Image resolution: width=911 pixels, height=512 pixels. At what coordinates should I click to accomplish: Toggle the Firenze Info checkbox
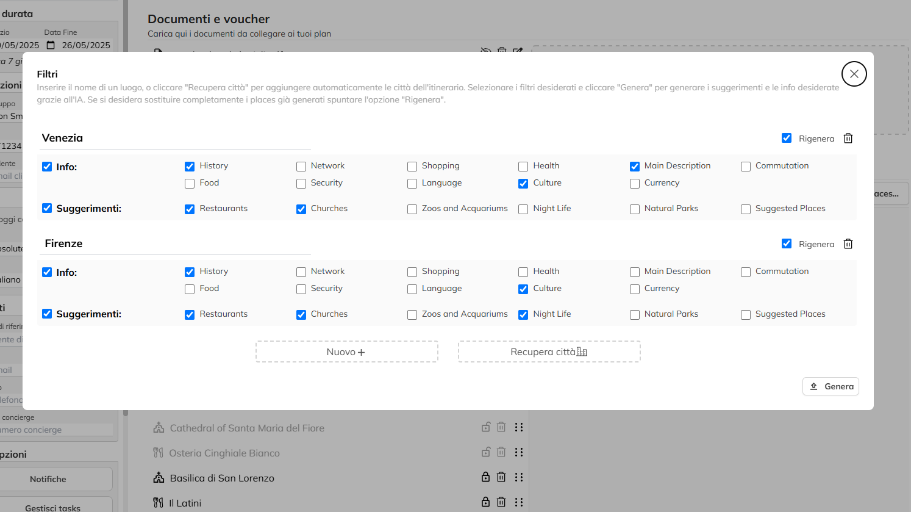[47, 272]
